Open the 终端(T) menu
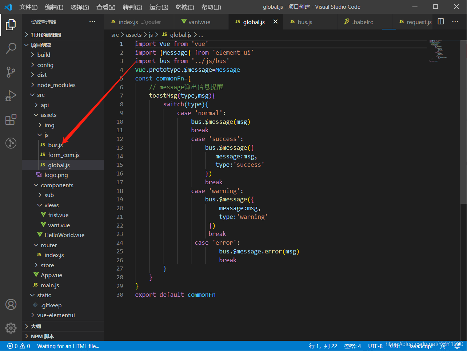The image size is (467, 351). point(185,7)
